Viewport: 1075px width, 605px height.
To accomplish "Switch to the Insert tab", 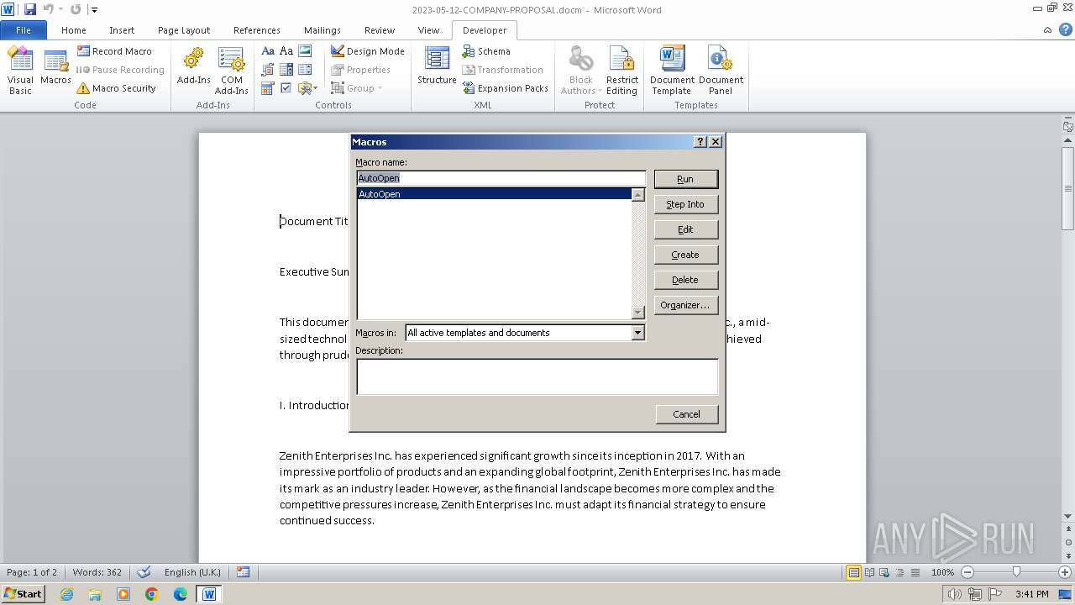I will click(122, 30).
